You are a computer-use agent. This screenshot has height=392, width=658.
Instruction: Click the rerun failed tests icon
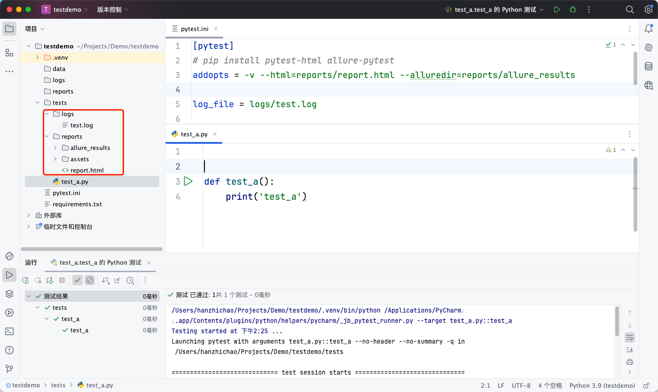pos(38,280)
